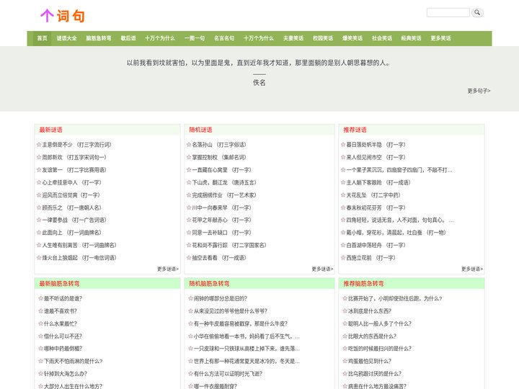Viewport: 519px width, 389px height.
Task: Open riddle 名落孙山 (打三字俗话)
Action: coord(219,145)
